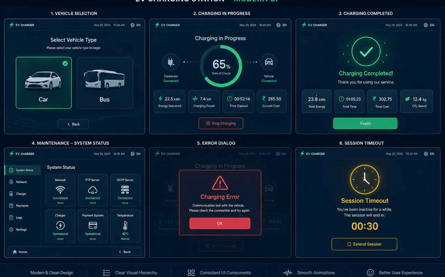Select the Bus vehicle card
445x277 pixels.
(x=105, y=83)
